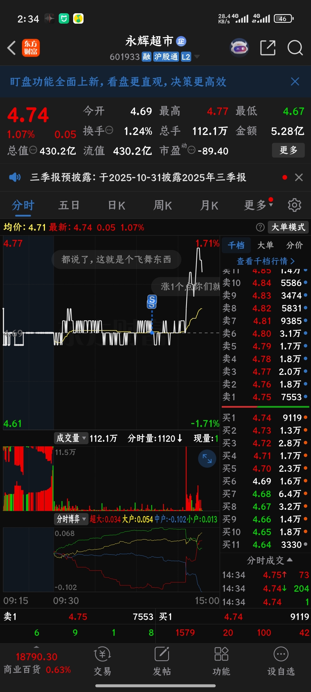Select the 千档 tab
The height and width of the screenshot is (692, 311).
(236, 245)
